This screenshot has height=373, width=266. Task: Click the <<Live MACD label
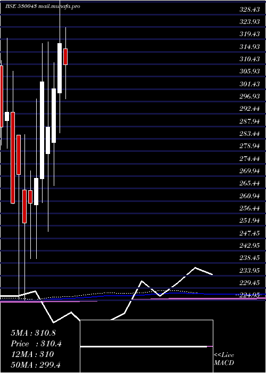coord(224,359)
